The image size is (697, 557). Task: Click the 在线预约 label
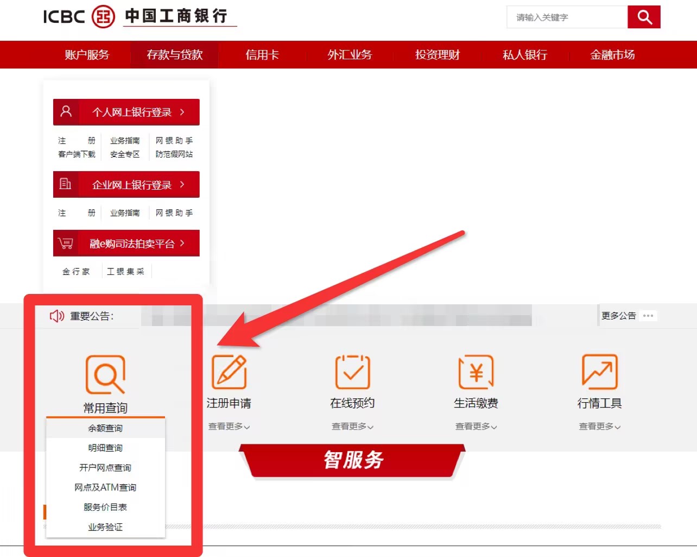pos(352,403)
